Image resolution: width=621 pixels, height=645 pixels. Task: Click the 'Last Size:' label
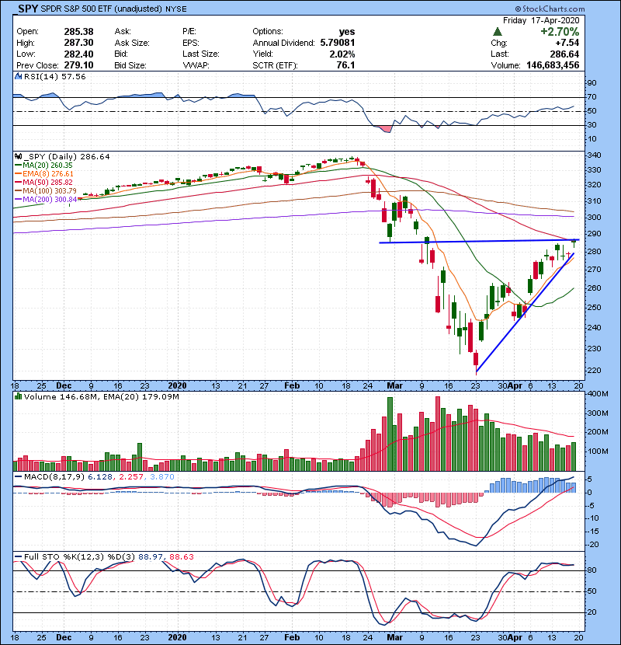click(x=201, y=54)
